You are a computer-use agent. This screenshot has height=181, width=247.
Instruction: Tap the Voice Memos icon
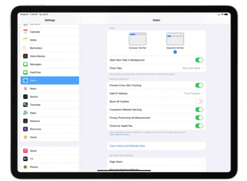point(25,56)
